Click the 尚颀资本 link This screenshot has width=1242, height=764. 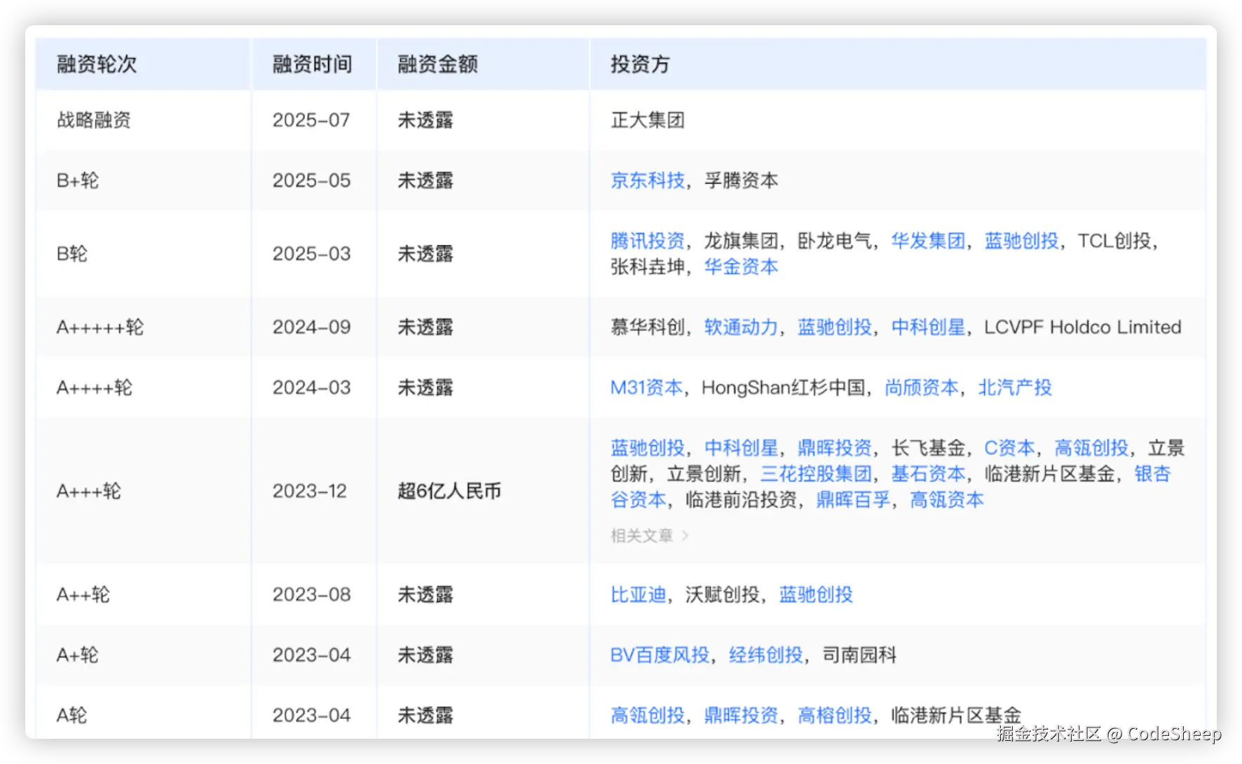tap(921, 388)
